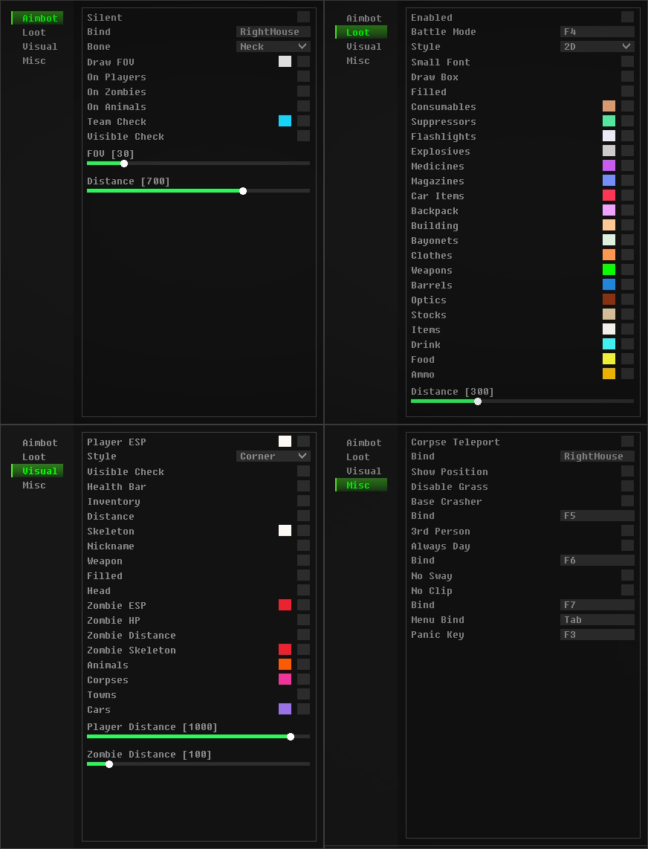Select the green highlighted Aimbot tab
Screen dimensions: 648x849
click(39, 18)
